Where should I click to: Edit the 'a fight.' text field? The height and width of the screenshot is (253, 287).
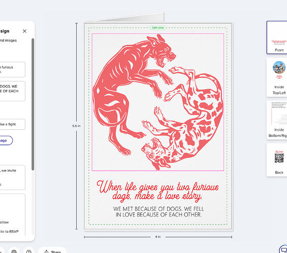[12, 124]
